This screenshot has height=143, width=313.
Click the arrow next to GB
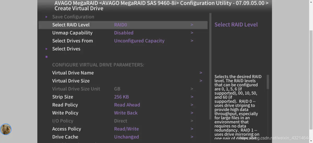(192, 89)
